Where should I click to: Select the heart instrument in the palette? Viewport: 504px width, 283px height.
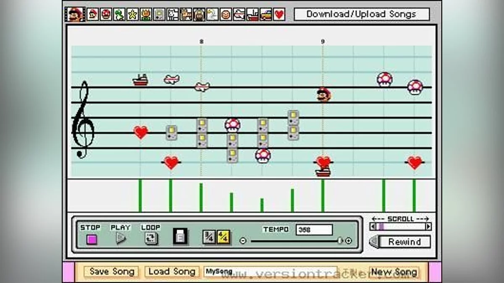pyautogui.click(x=279, y=15)
